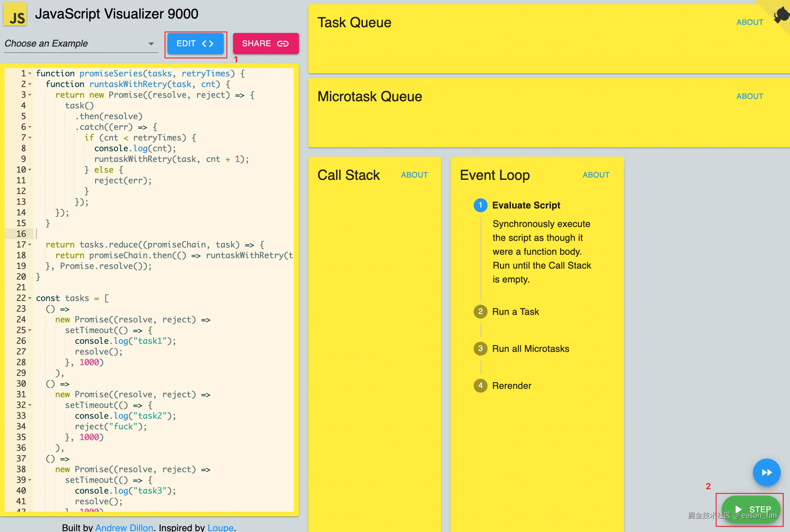
Task: Click Rerender step number four circle
Action: pyautogui.click(x=480, y=385)
